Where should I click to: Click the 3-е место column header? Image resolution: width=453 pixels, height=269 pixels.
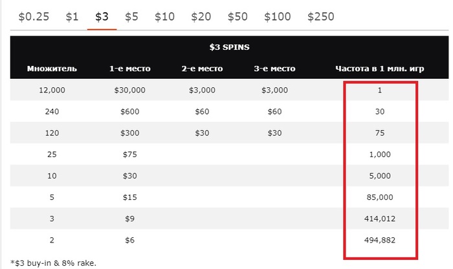click(x=275, y=69)
